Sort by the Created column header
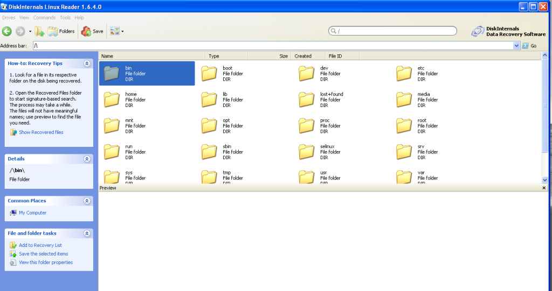This screenshot has height=291, width=552. (308, 56)
